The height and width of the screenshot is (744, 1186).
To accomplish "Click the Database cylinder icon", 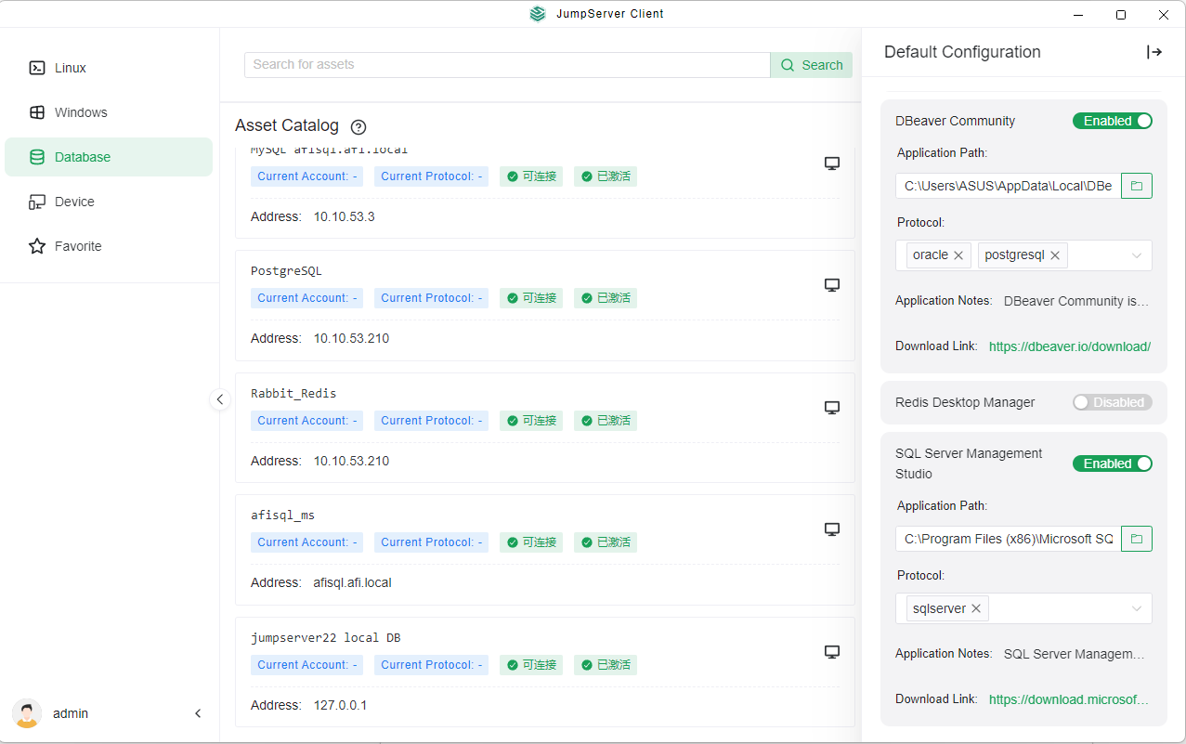I will tap(37, 157).
